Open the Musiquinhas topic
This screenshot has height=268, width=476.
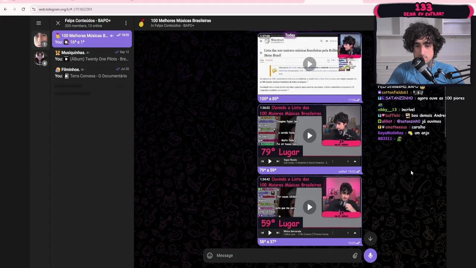(92, 56)
